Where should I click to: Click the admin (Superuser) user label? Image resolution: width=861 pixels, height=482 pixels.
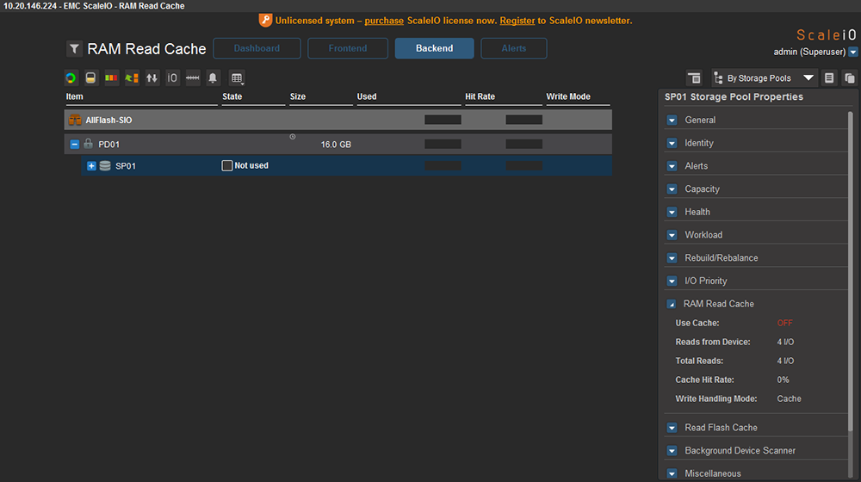coord(809,53)
